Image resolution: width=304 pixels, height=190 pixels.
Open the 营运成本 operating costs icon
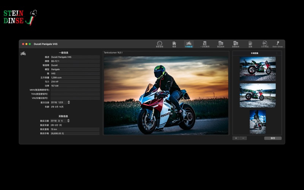(x=221, y=44)
